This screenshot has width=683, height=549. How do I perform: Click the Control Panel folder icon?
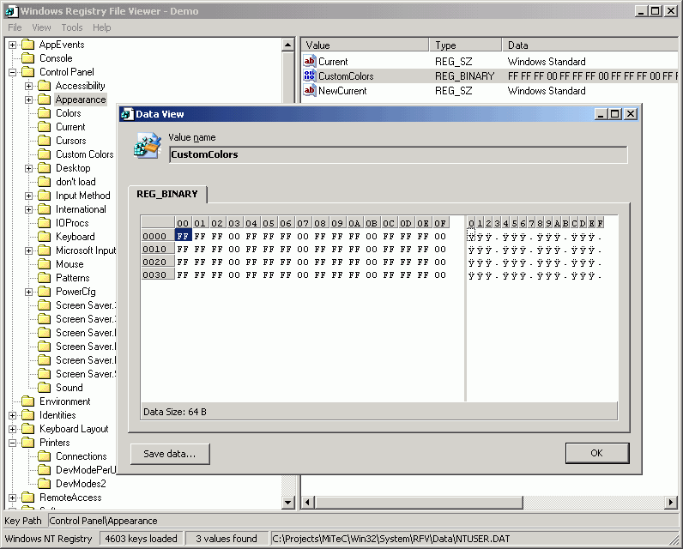tap(27, 72)
